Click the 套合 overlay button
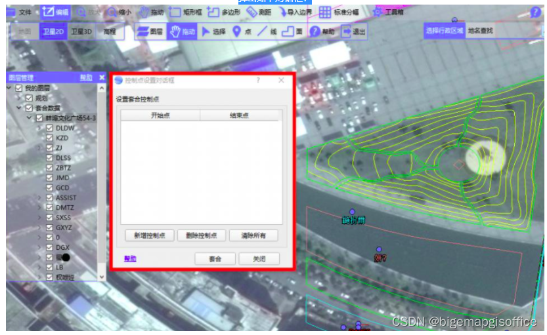 click(215, 259)
